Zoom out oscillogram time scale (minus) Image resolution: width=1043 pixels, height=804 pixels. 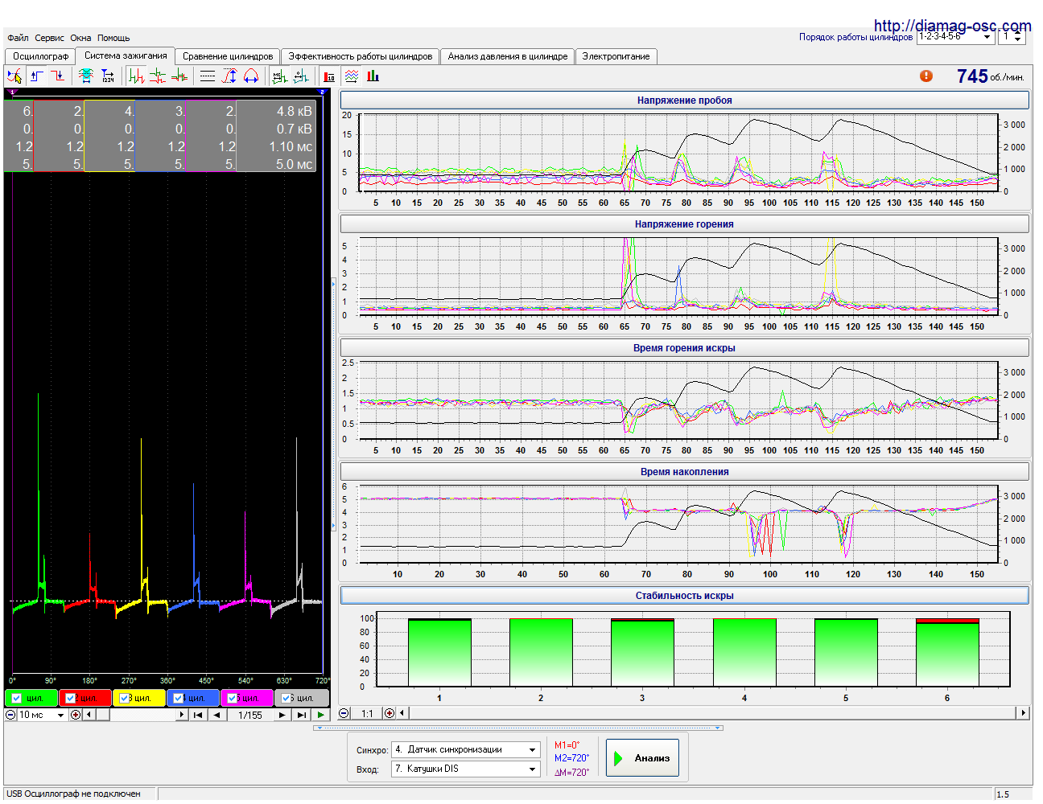(11, 715)
